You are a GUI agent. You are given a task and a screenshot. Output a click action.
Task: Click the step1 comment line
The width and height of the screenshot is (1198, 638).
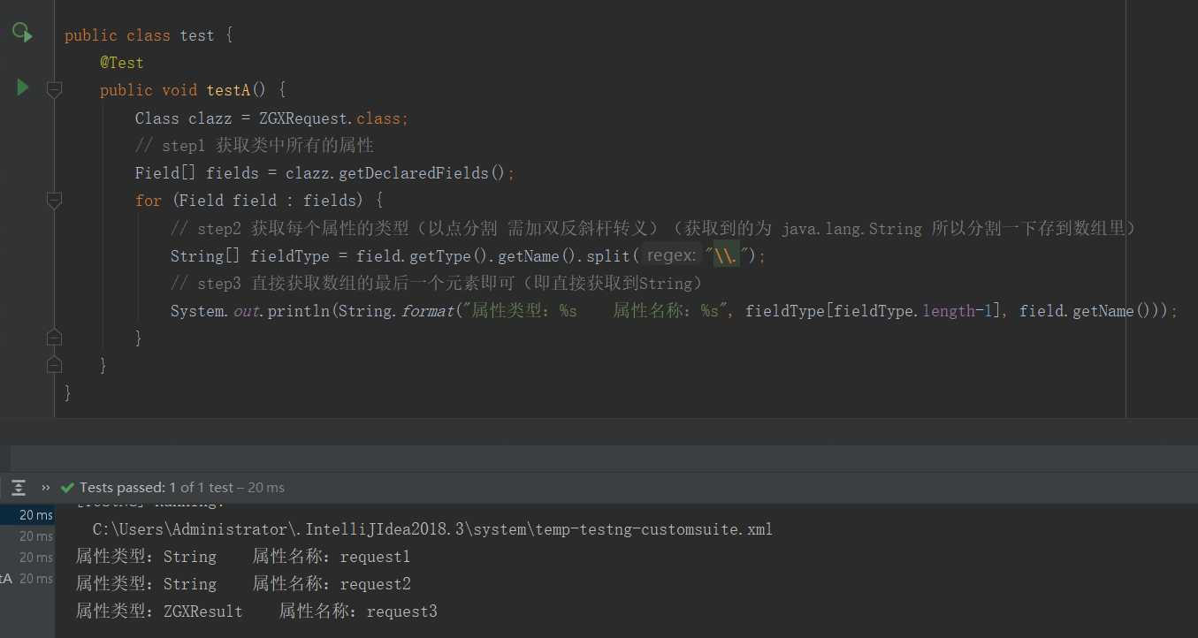point(255,145)
